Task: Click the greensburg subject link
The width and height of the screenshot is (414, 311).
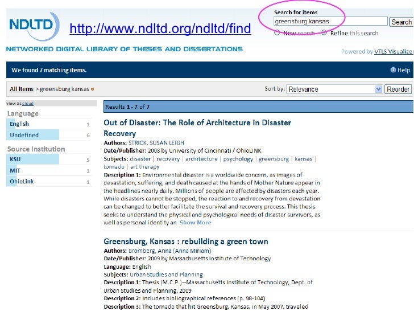Action: click(274, 159)
